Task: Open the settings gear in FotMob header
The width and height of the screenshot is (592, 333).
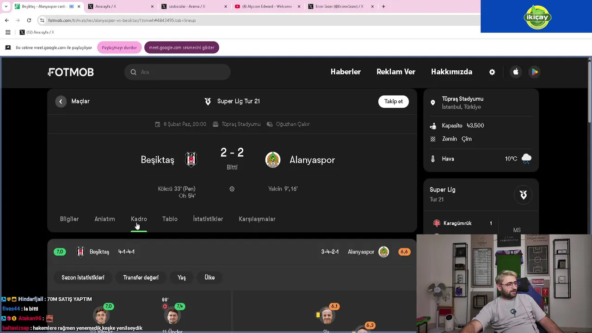Action: point(492,72)
